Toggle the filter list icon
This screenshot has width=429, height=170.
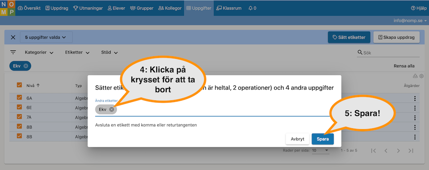(x=13, y=52)
